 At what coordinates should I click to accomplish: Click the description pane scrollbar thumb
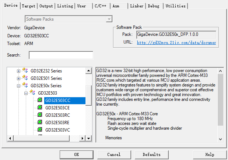pyautogui.click(x=220, y=100)
